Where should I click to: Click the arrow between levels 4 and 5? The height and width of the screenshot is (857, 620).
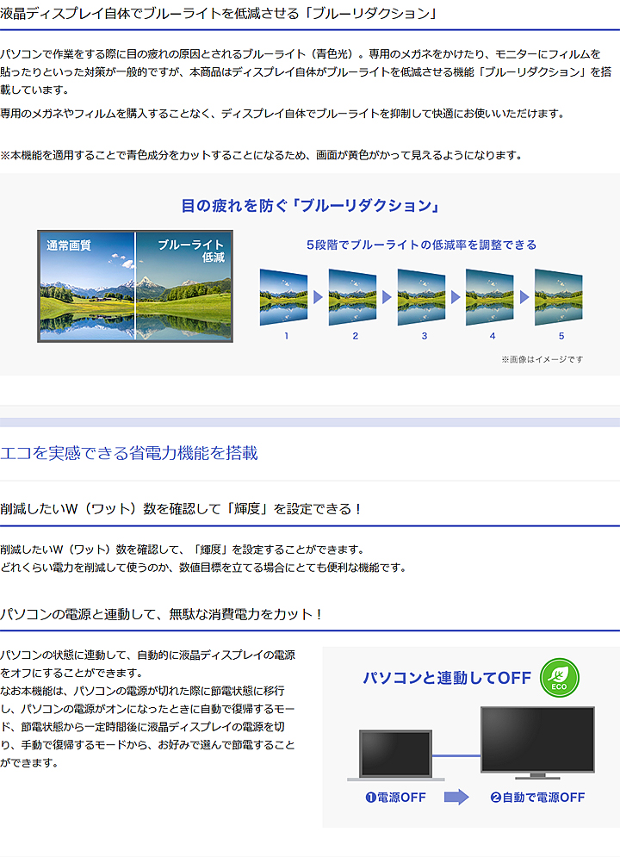(524, 297)
